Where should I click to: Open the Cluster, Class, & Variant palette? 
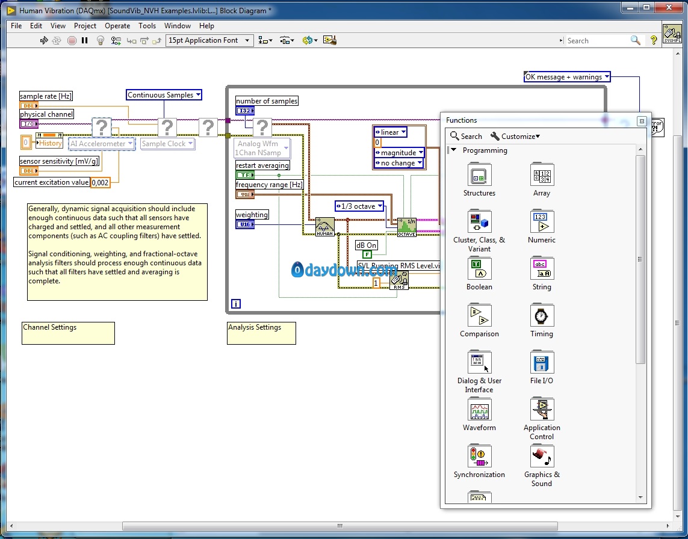tap(479, 230)
